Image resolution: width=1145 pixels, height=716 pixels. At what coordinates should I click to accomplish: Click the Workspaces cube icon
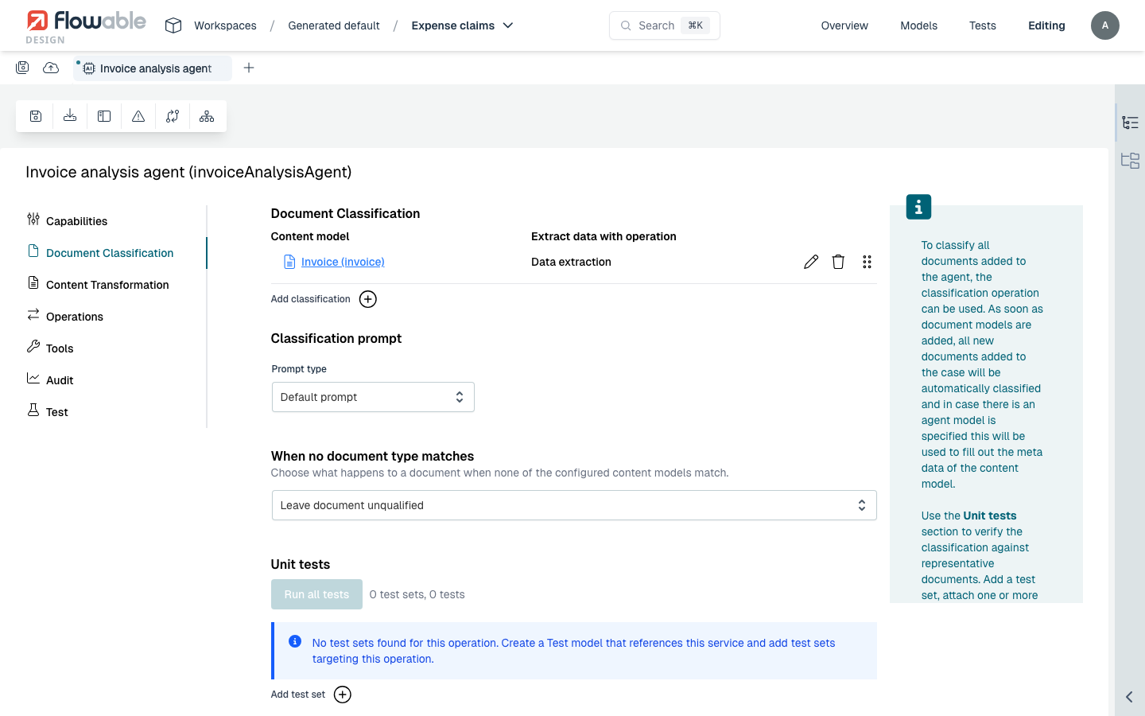(173, 25)
